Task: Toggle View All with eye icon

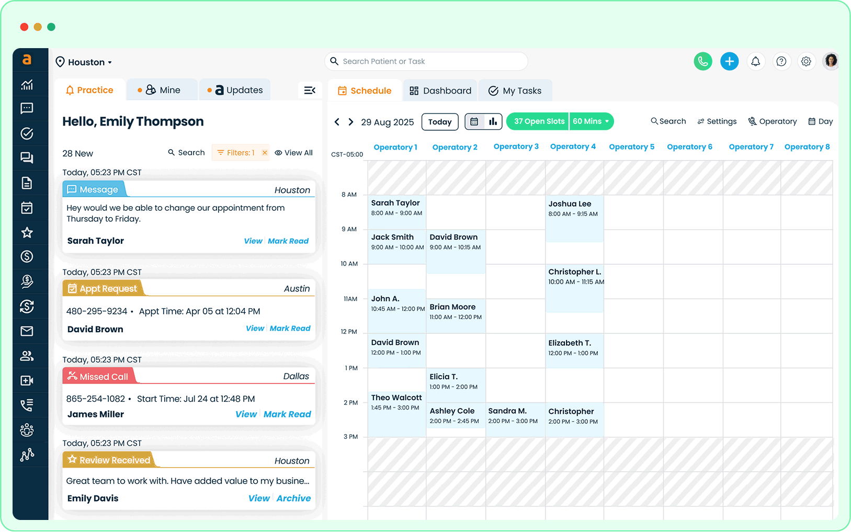Action: click(x=293, y=153)
